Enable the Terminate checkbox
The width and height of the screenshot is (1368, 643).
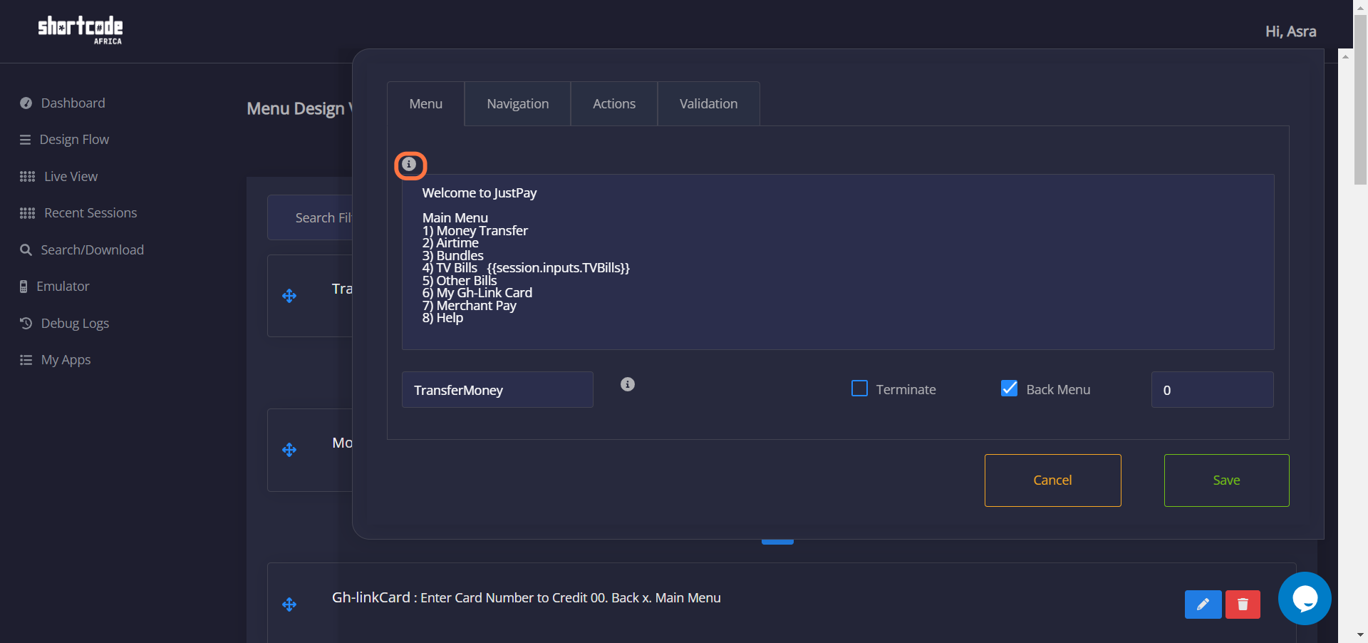click(x=859, y=389)
